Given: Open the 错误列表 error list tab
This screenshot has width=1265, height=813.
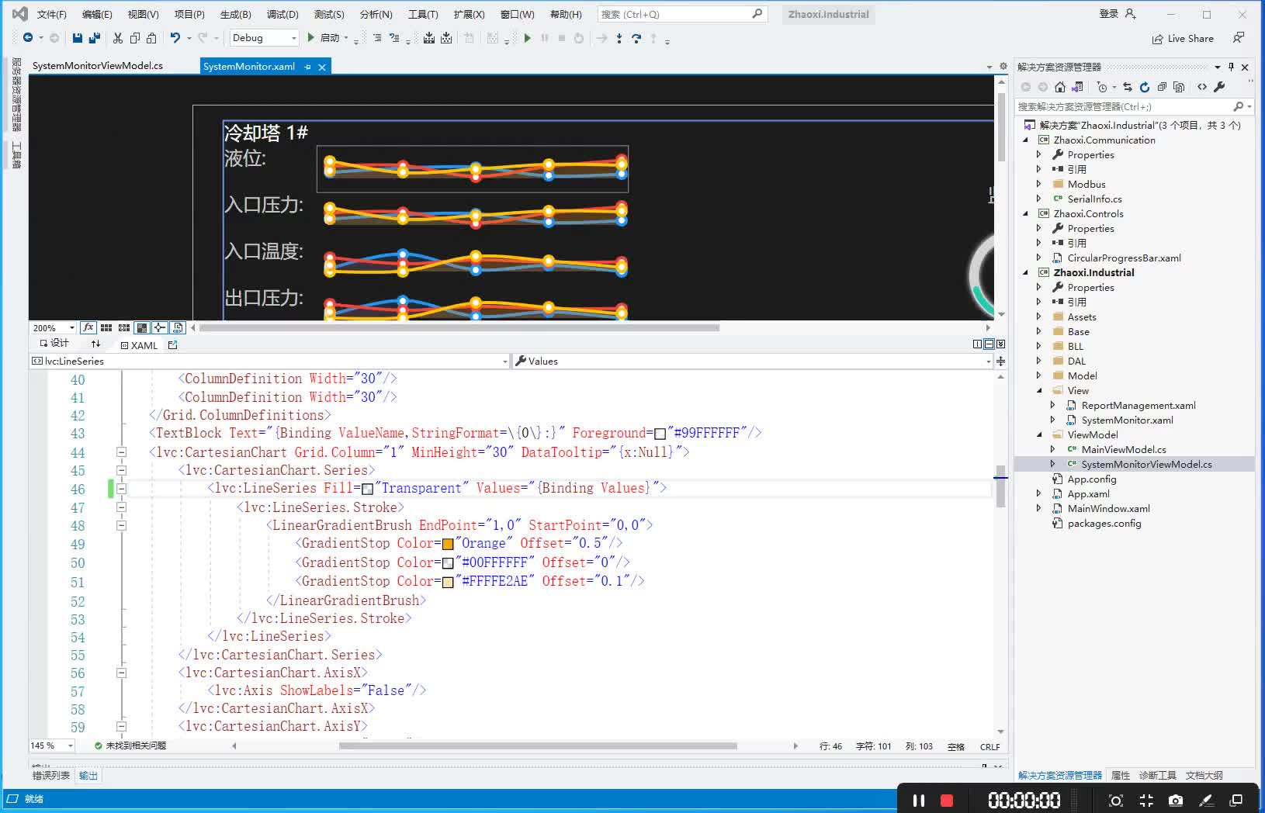Looking at the screenshot, I should (50, 775).
